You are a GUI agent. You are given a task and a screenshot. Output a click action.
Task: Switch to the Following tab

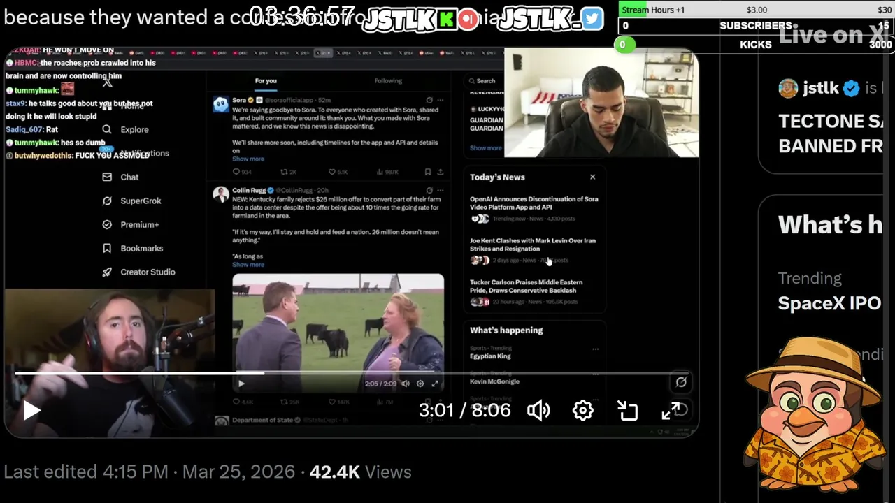388,81
